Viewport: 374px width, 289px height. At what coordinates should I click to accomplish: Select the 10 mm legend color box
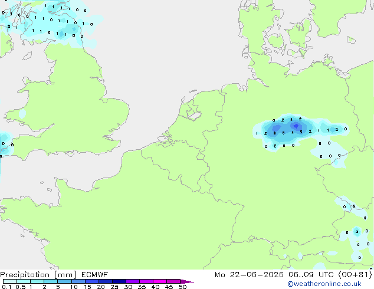pos(78,281)
